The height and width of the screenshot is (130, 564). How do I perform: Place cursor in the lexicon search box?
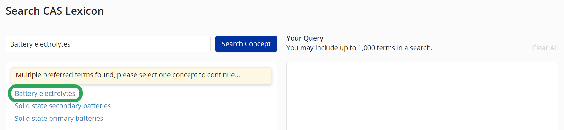pos(108,44)
